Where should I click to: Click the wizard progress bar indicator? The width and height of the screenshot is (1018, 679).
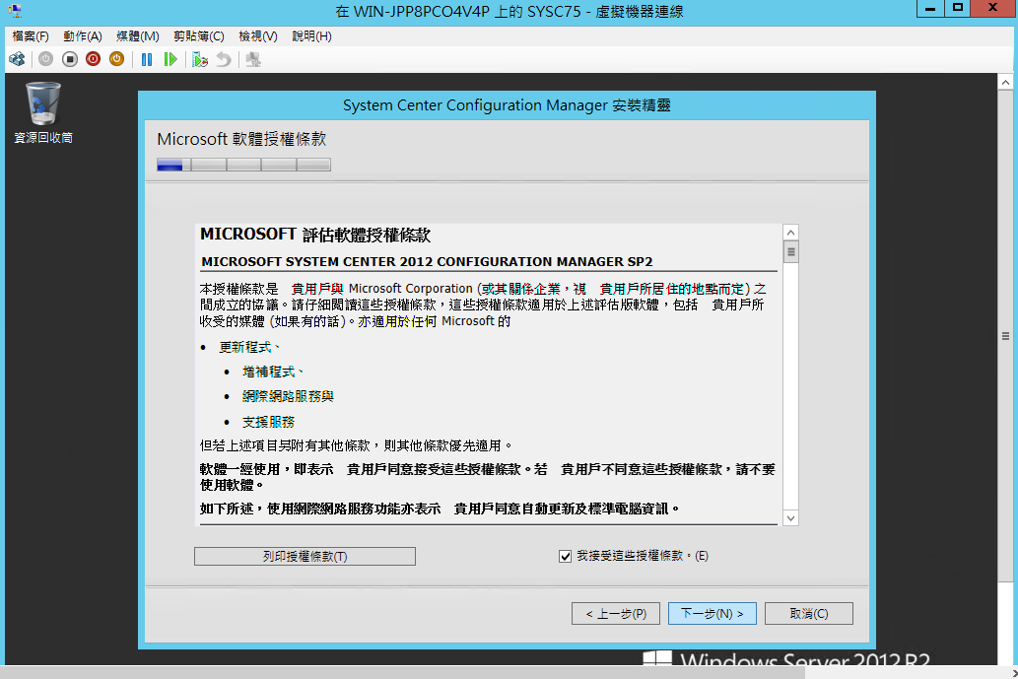coord(243,165)
